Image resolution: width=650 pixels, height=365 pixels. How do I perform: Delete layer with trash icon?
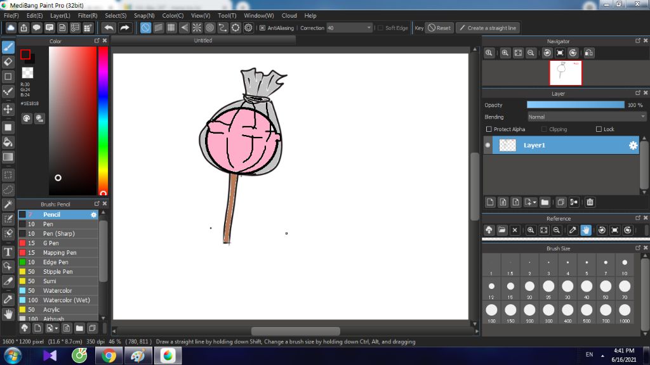[x=590, y=202]
